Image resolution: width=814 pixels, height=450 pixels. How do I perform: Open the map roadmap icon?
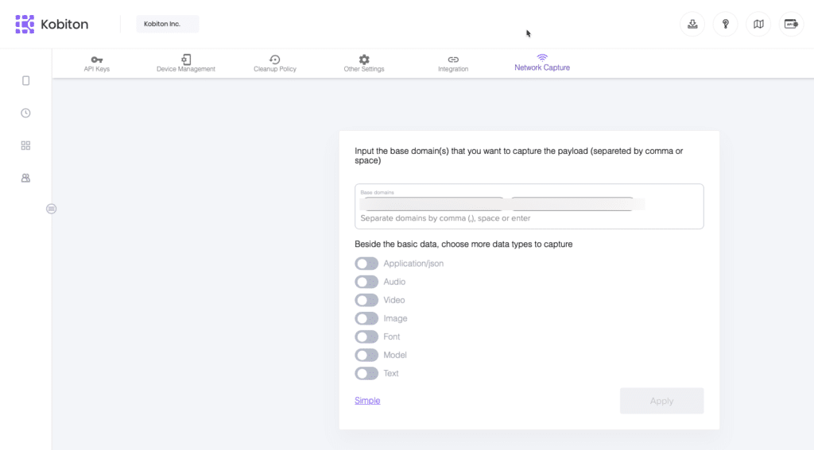tap(758, 24)
